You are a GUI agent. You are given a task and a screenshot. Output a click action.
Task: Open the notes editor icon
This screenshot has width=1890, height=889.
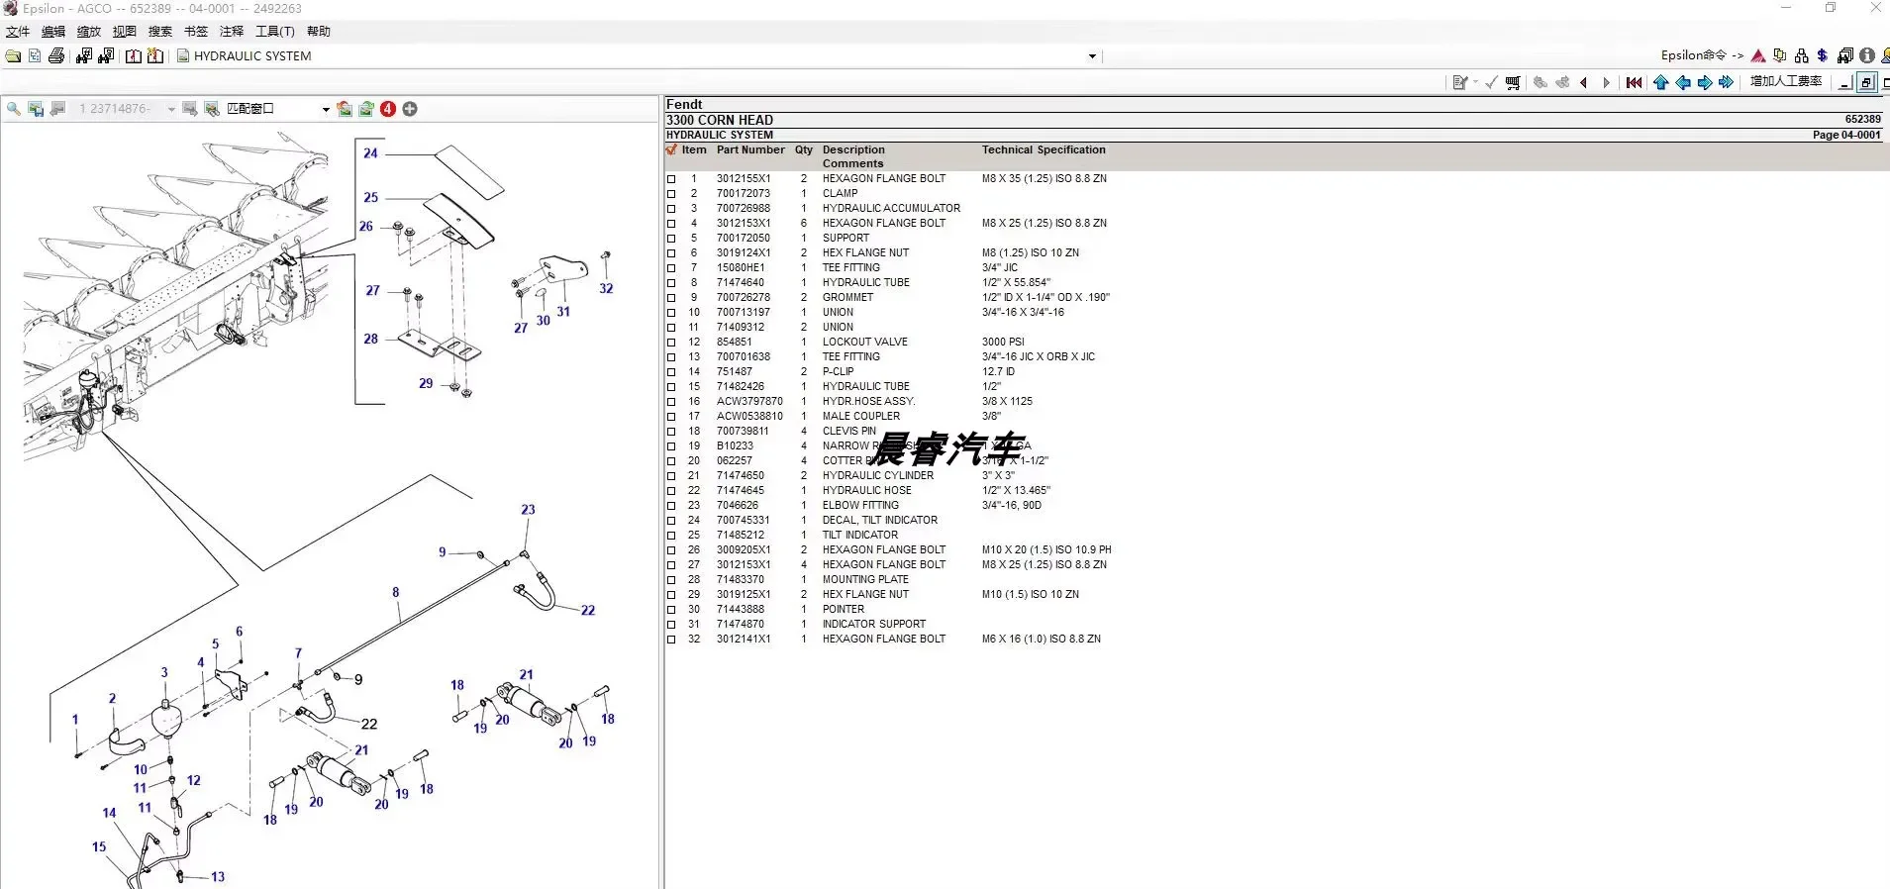tap(1459, 83)
